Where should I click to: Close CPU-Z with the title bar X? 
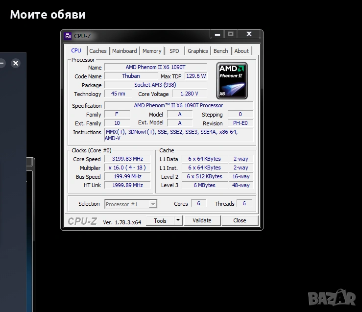[x=249, y=34]
